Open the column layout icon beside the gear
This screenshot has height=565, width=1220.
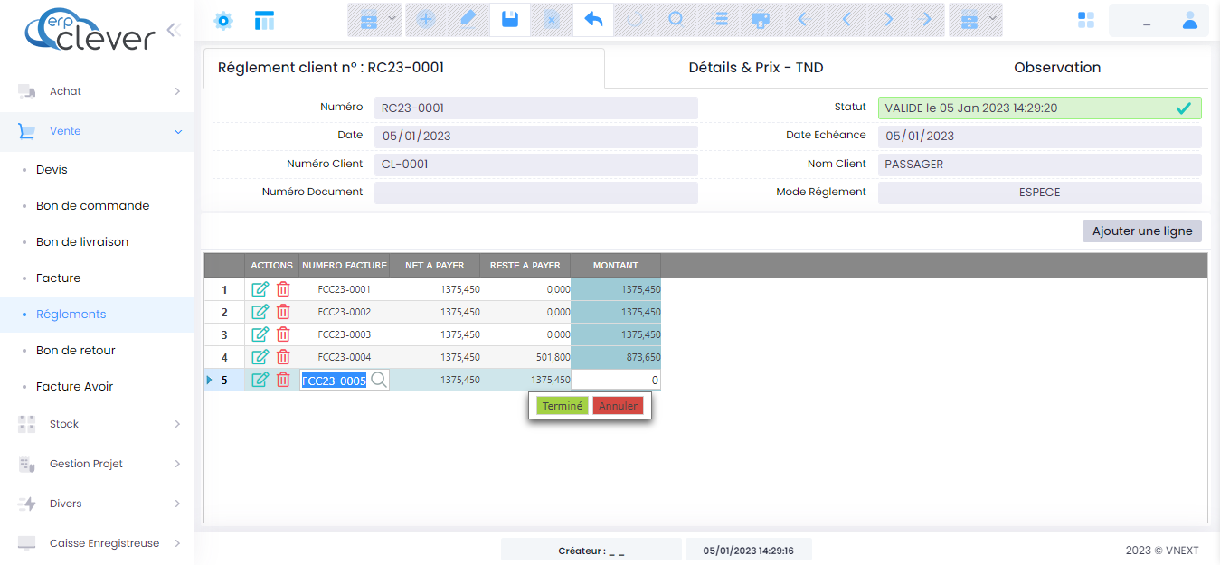coord(264,20)
